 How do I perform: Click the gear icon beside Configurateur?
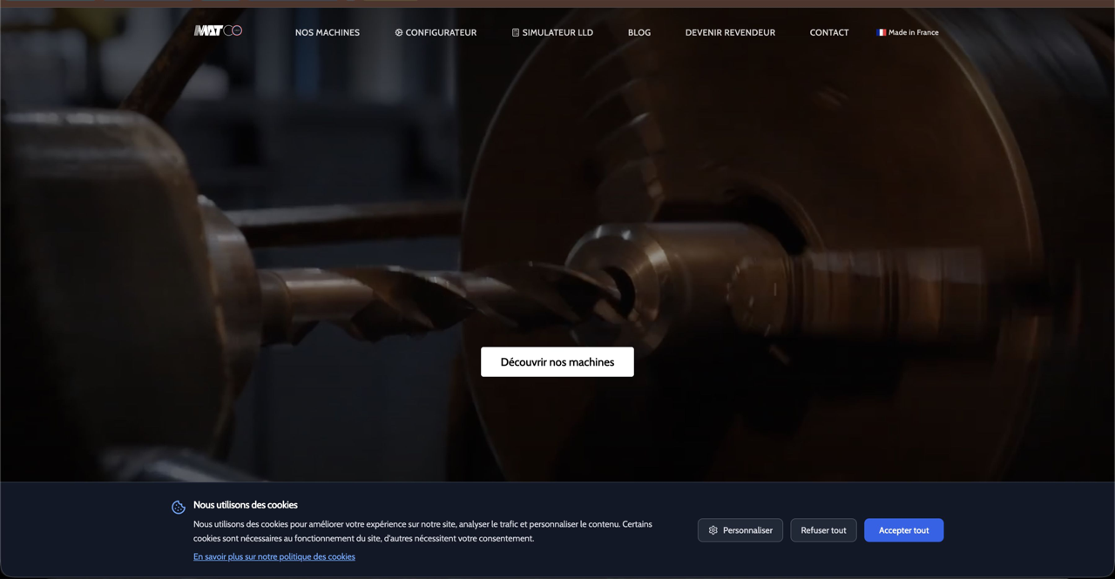[x=399, y=32]
